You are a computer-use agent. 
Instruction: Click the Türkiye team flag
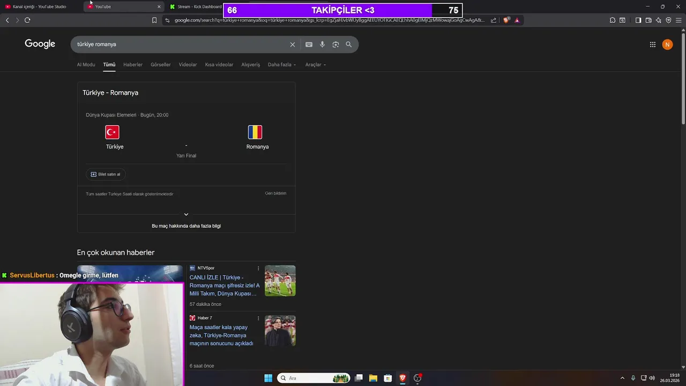click(112, 132)
